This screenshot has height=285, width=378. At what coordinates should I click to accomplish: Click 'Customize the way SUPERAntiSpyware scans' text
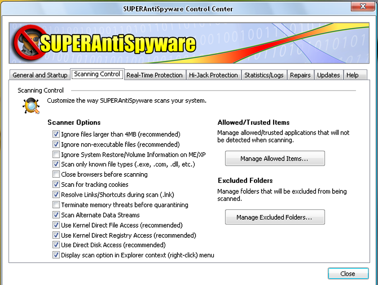[x=127, y=101]
